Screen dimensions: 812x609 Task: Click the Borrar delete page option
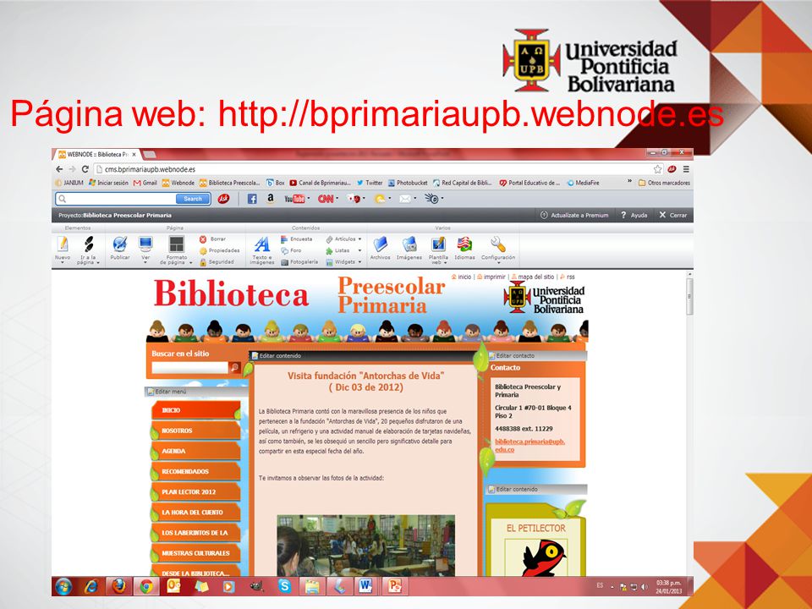(x=213, y=239)
